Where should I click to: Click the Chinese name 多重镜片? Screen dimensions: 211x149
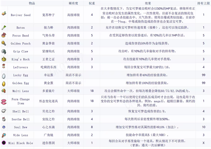(x=49, y=91)
